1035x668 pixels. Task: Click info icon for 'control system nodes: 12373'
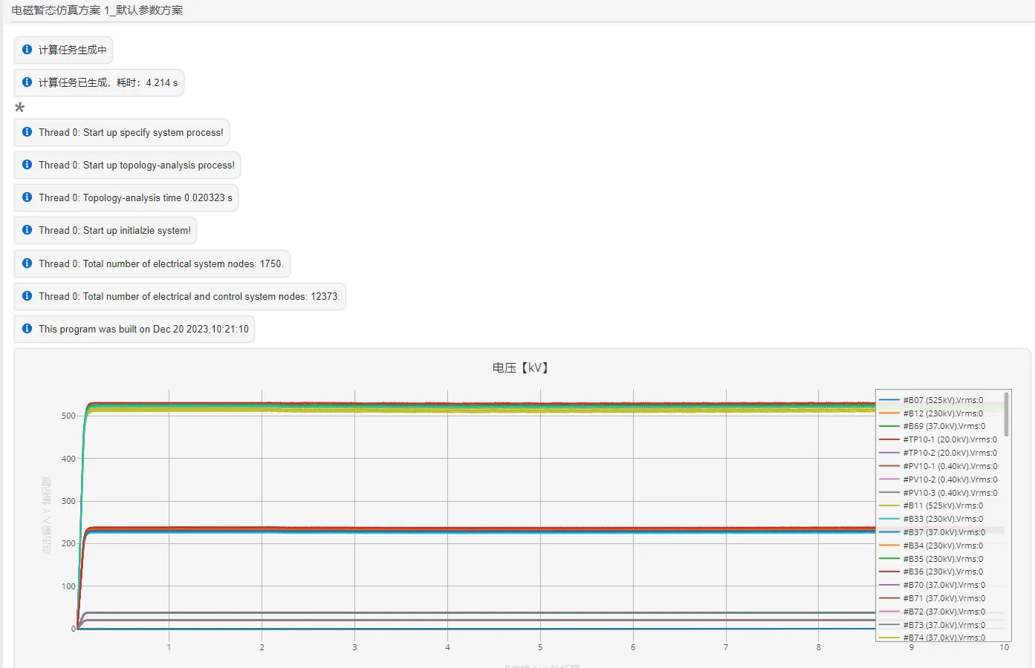27,296
